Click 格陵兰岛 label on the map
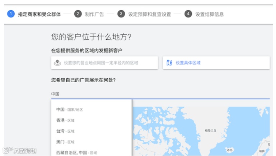Image resolution: width=276 pixels, height=156 pixels. 211,131
